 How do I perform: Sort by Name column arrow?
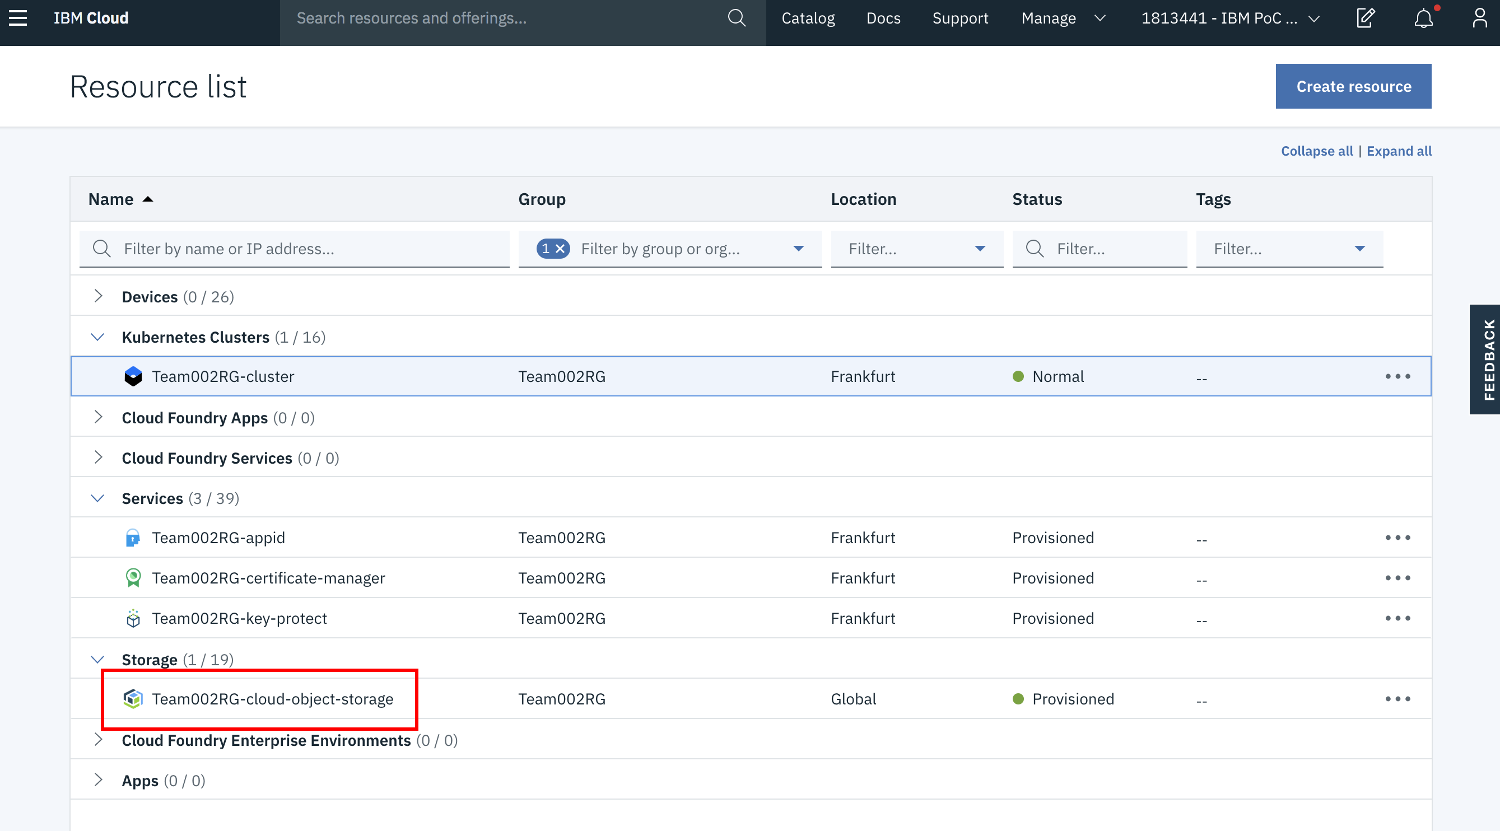pos(148,199)
